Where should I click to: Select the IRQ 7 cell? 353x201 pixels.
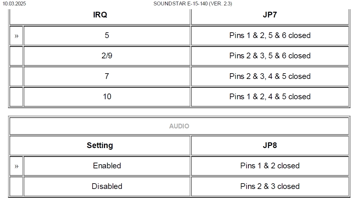click(107, 76)
